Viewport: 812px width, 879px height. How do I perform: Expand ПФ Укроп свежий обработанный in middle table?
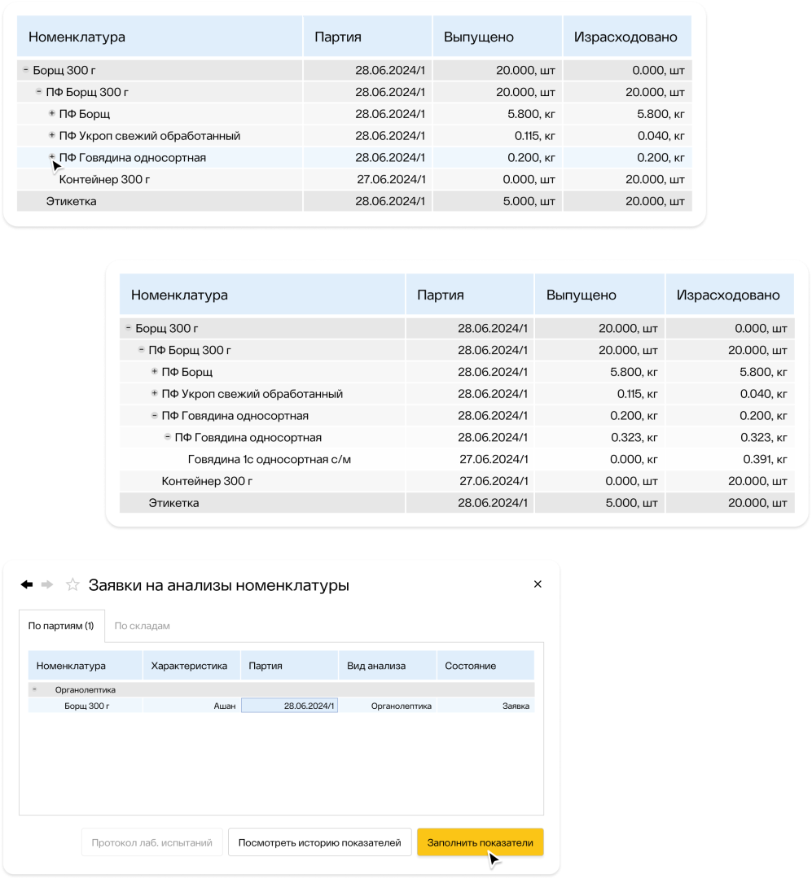pyautogui.click(x=154, y=394)
